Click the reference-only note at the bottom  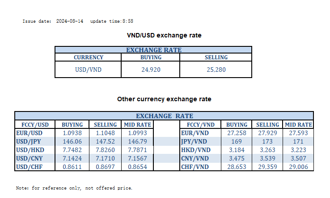point(74,188)
